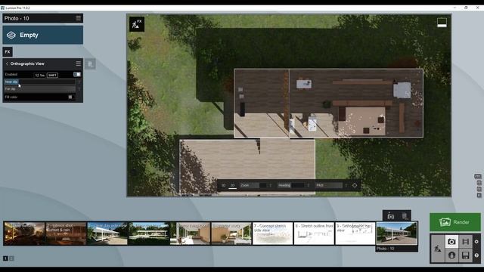Open the Fill color swatch
This screenshot has width=484, height=272.
click(x=70, y=97)
